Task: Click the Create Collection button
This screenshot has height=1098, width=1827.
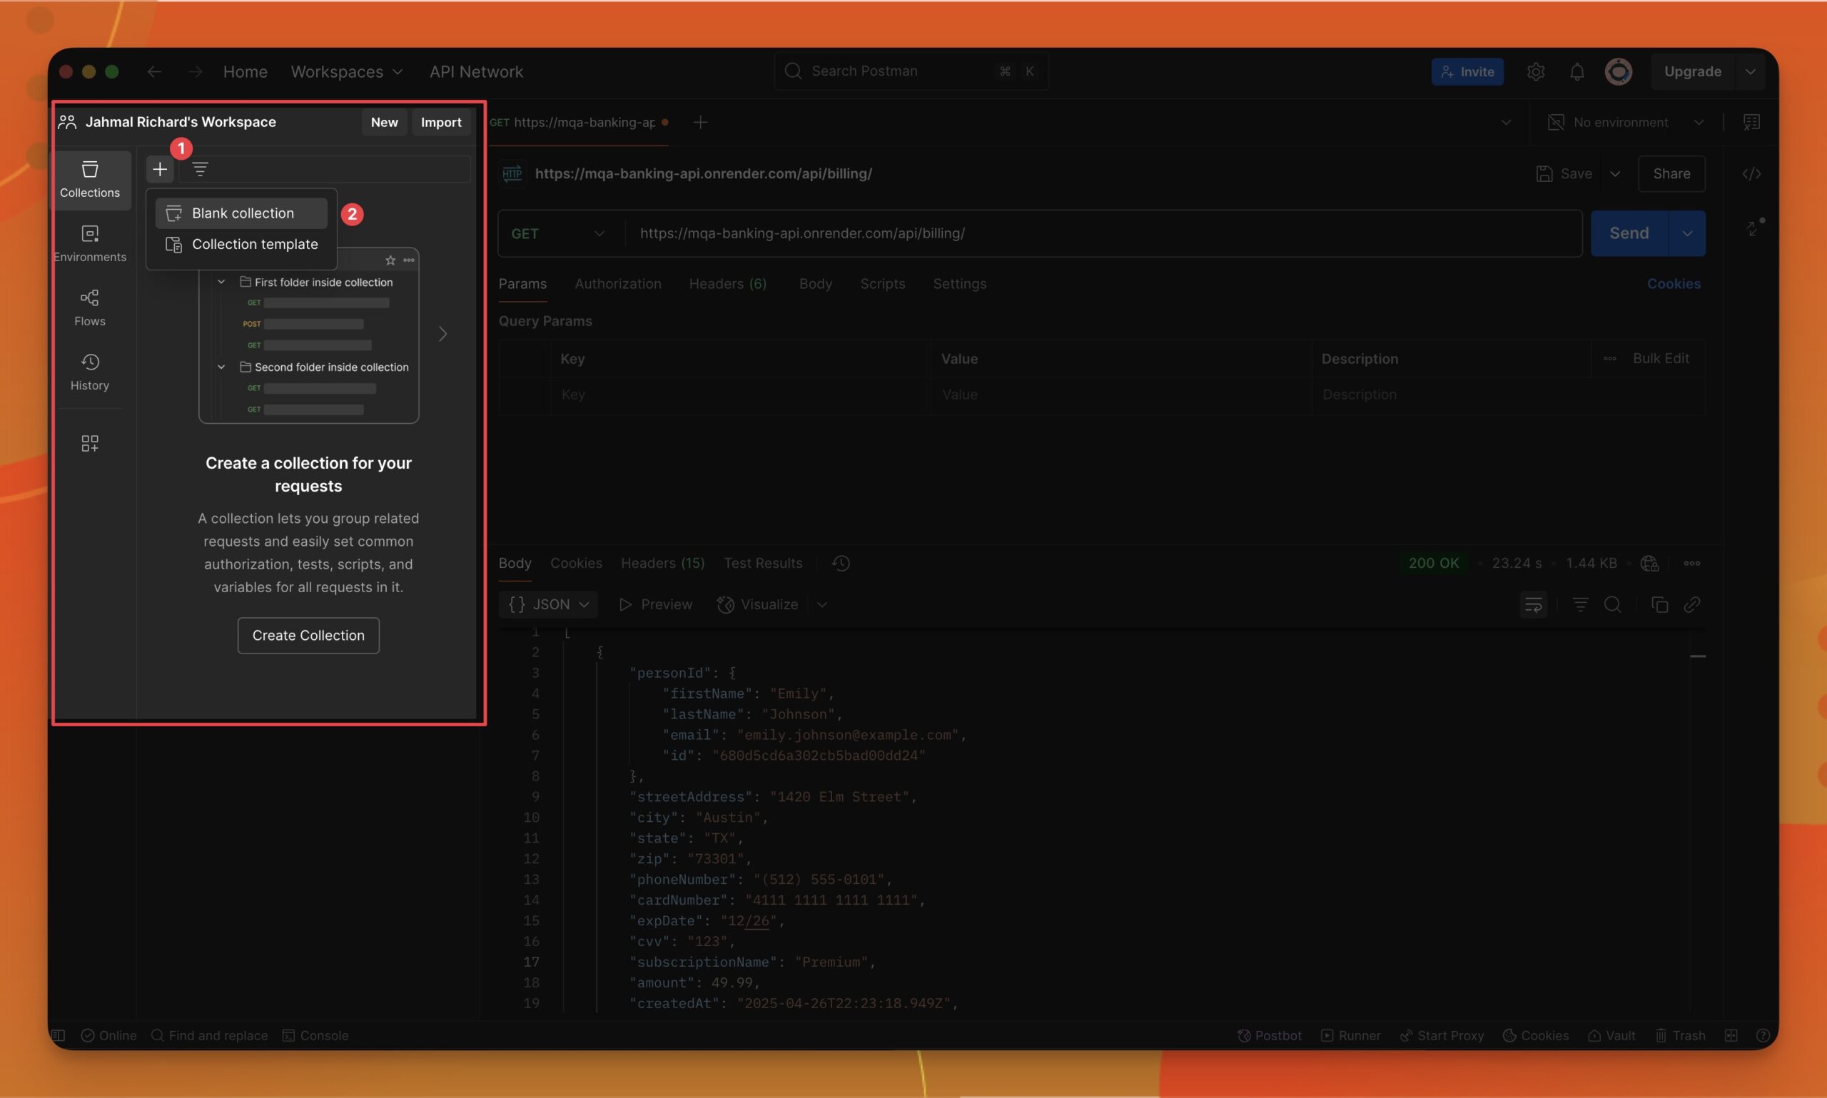Action: tap(308, 636)
